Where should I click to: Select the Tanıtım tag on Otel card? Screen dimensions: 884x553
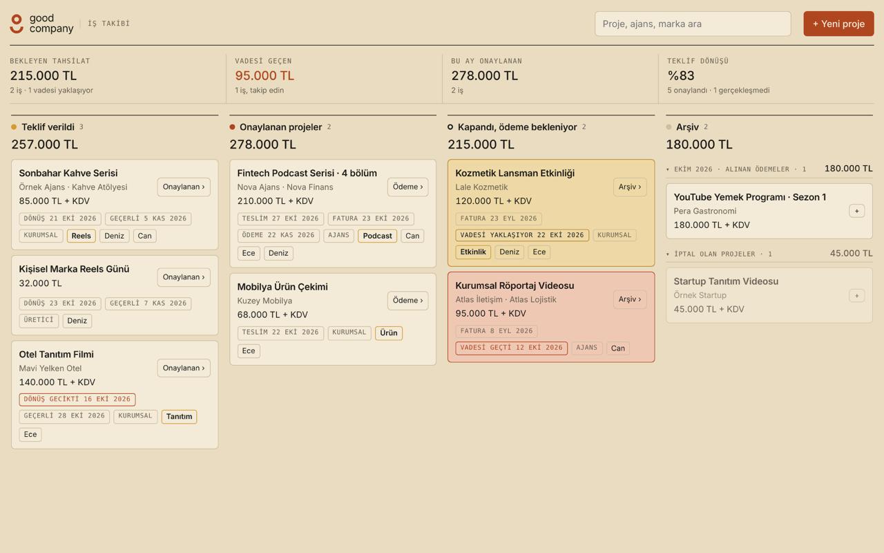click(x=179, y=416)
